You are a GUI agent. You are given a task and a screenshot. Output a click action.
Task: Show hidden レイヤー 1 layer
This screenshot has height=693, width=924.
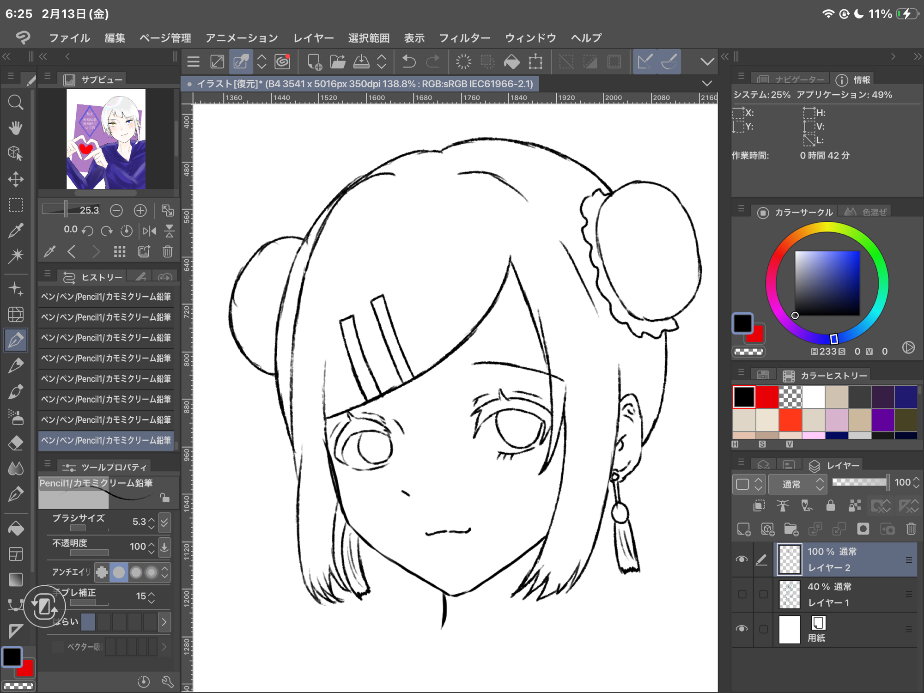point(742,594)
